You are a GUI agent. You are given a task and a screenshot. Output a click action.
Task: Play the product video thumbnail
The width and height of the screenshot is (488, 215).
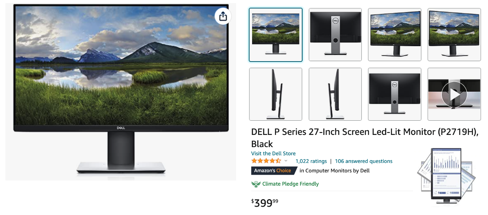[x=454, y=94]
